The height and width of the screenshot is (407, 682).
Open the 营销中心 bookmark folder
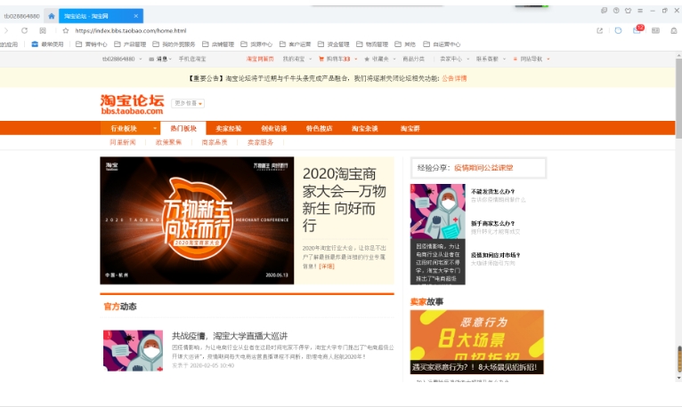(92, 44)
